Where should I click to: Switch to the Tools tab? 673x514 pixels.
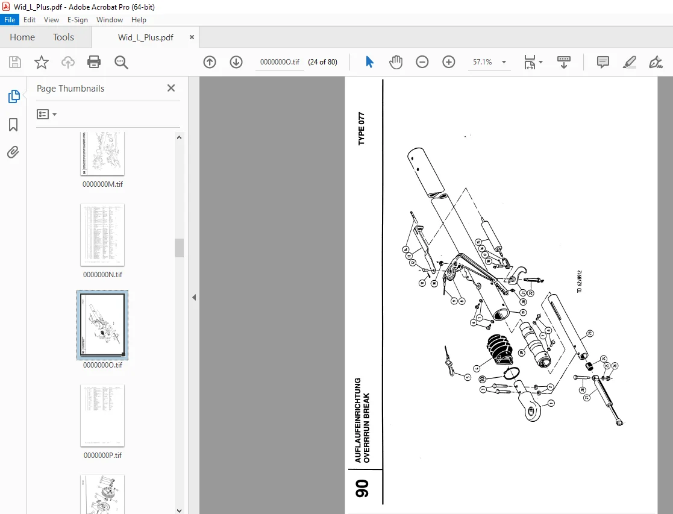coord(63,37)
